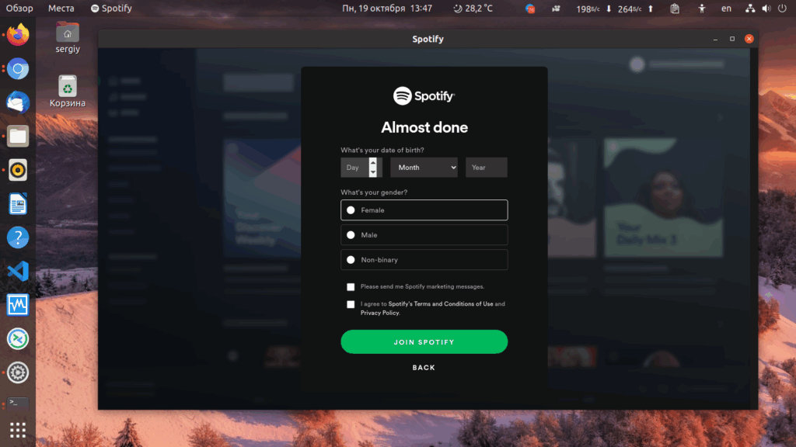Select the Female gender option
The height and width of the screenshot is (447, 796).
(x=424, y=210)
